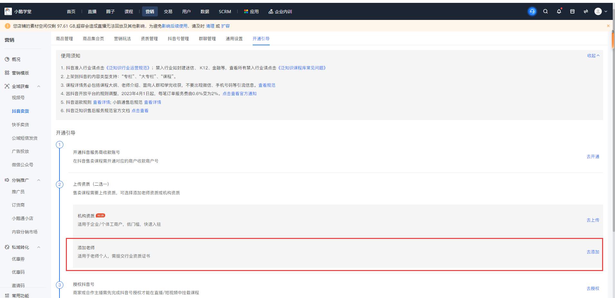The width and height of the screenshot is (615, 298).
Task: Collapse the 使用须知 panel via 收起
Action: (x=593, y=56)
